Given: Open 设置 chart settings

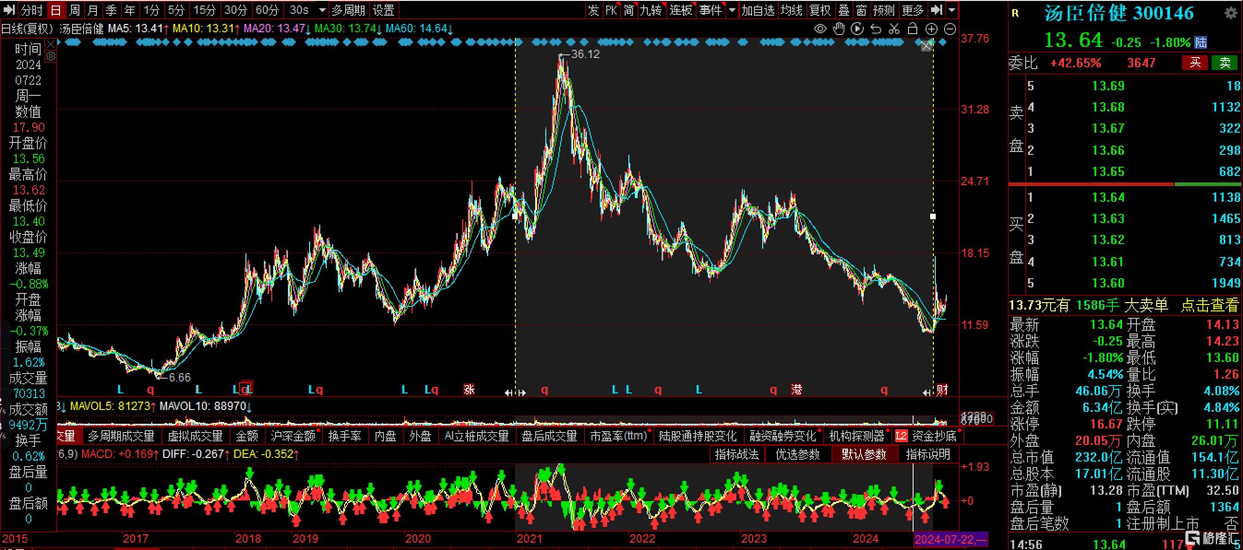Looking at the screenshot, I should (383, 10).
